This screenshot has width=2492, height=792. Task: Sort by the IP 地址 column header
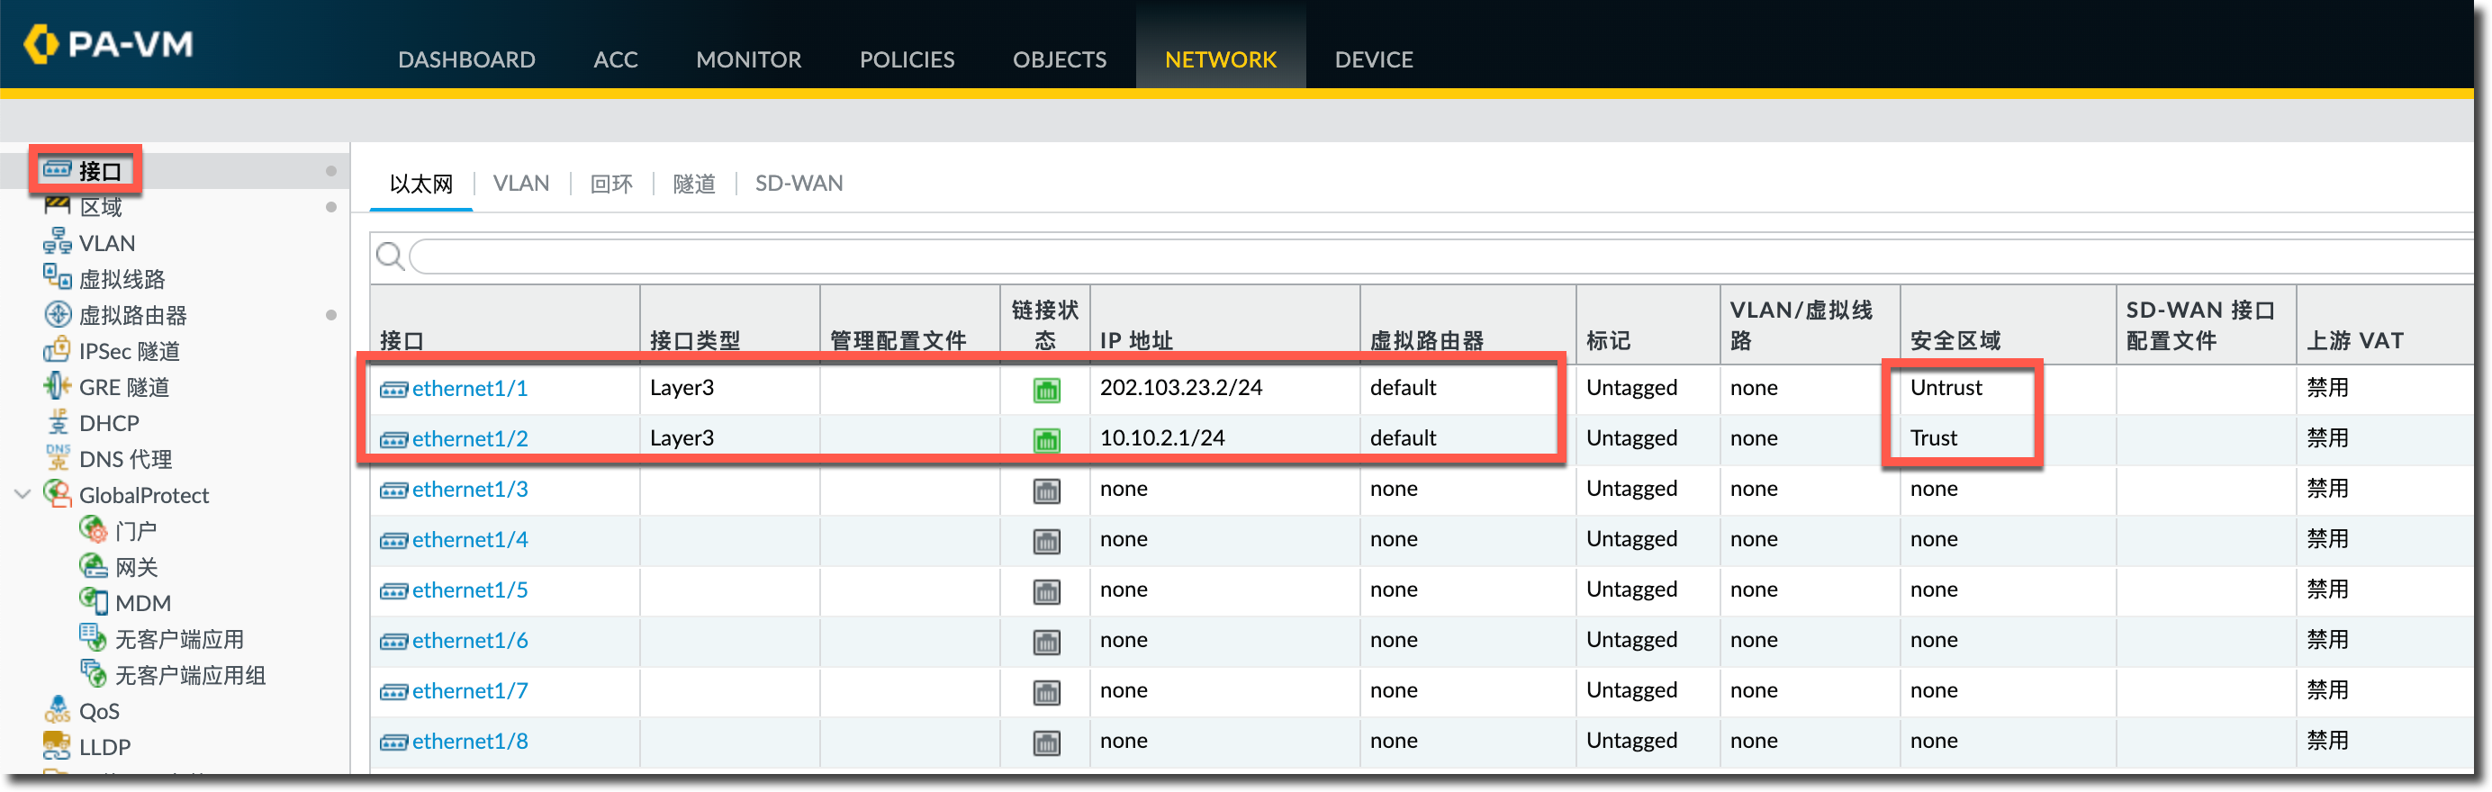pos(1136,340)
